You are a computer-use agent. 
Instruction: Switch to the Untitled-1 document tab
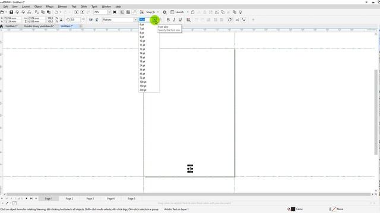[x=11, y=26]
